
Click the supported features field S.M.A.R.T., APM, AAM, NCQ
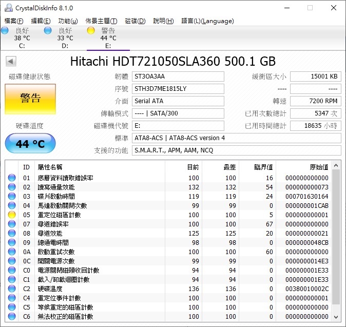pos(237,150)
